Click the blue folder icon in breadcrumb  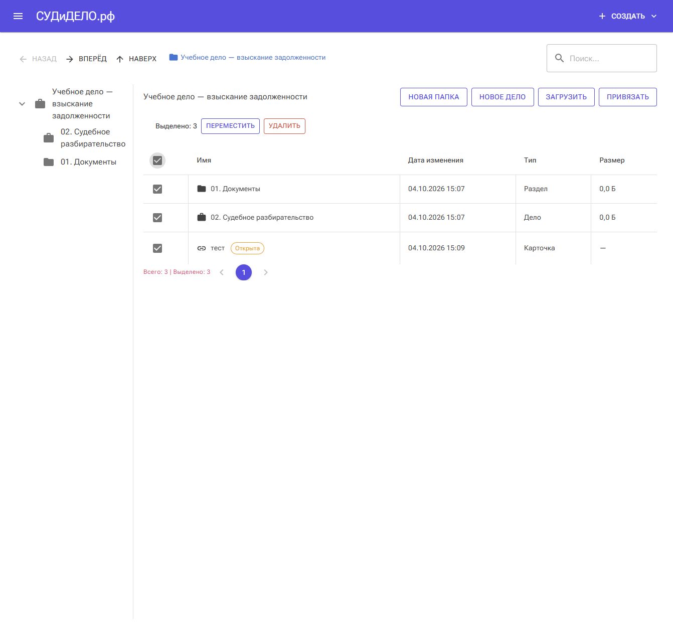(x=174, y=58)
